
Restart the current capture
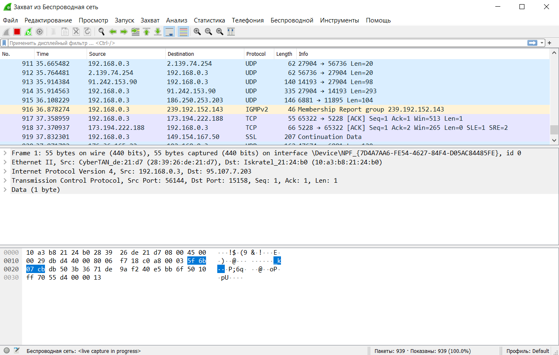tap(28, 32)
